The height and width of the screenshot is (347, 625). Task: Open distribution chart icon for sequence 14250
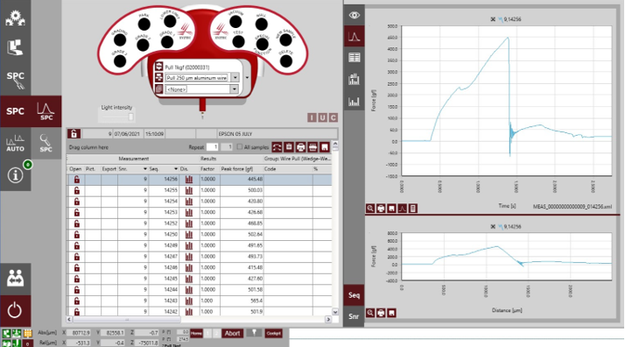[x=189, y=235]
